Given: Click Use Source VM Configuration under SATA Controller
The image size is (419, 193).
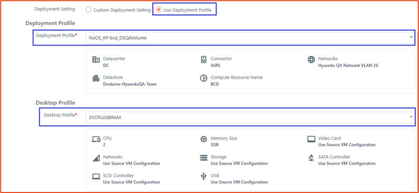Looking at the screenshot, I should click(x=347, y=164).
